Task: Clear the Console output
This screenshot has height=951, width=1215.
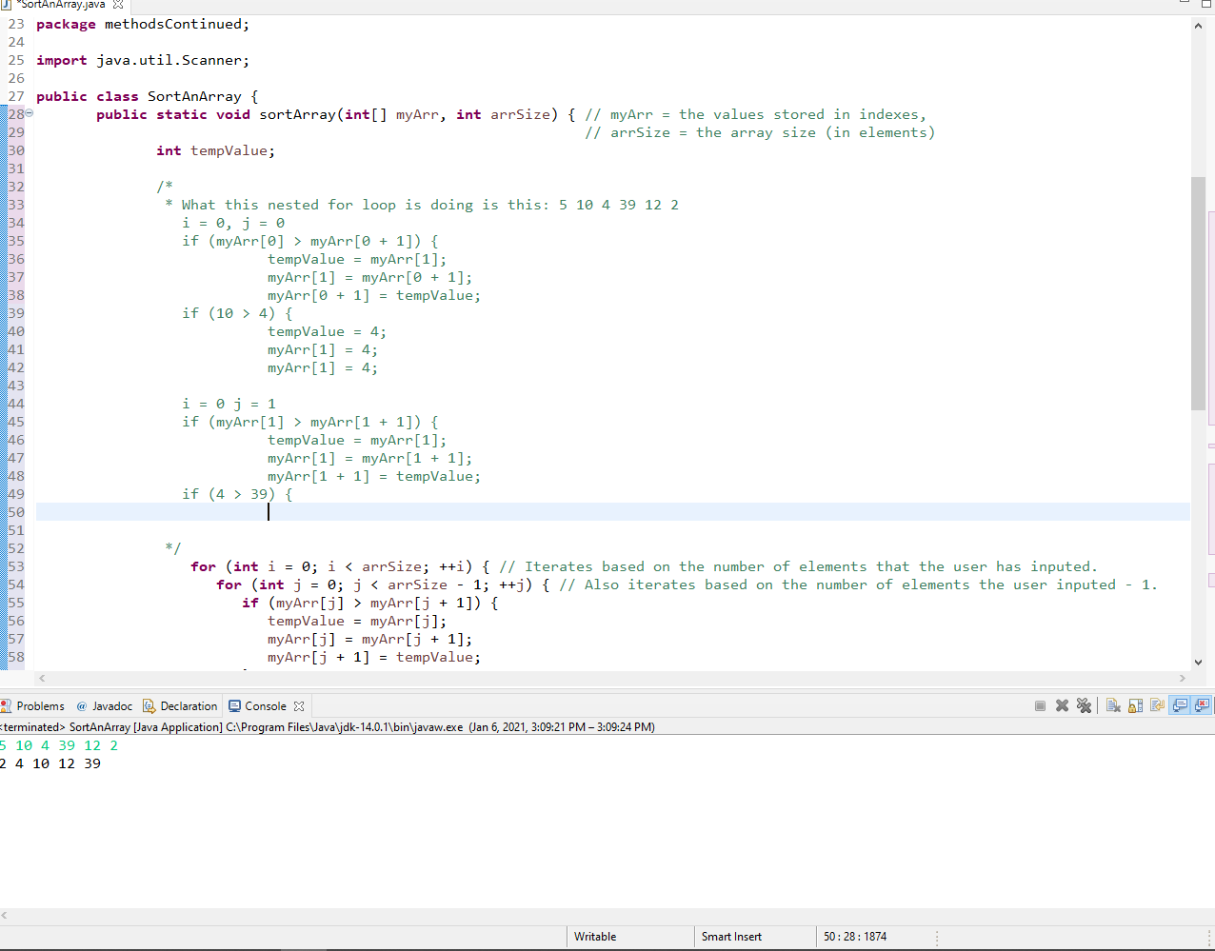Action: point(1113,705)
